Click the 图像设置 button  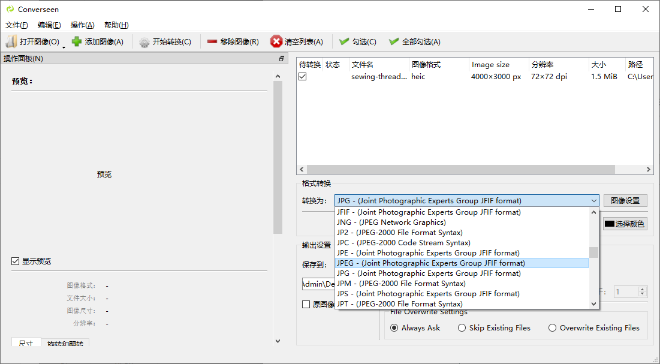tap(625, 201)
